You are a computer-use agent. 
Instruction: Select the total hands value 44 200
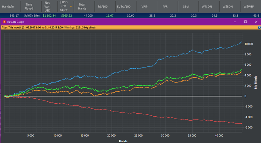click(x=88, y=16)
